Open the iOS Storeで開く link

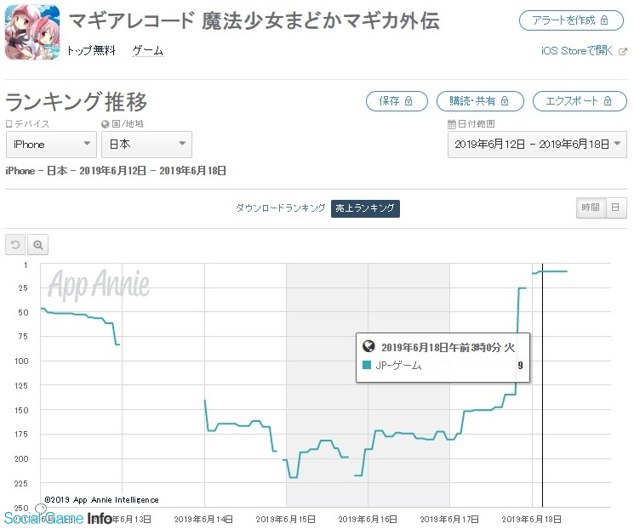pyautogui.click(x=577, y=51)
